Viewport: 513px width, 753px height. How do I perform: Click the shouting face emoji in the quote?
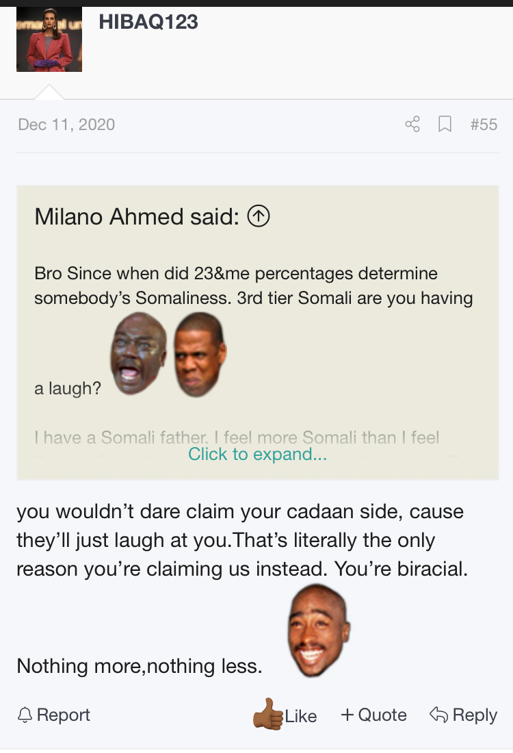pyautogui.click(x=139, y=353)
